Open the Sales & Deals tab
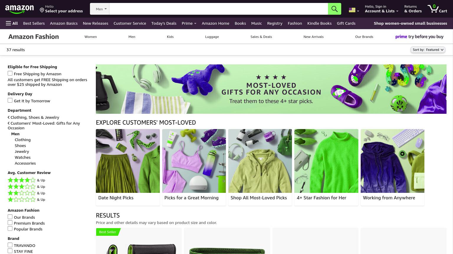 261,37
